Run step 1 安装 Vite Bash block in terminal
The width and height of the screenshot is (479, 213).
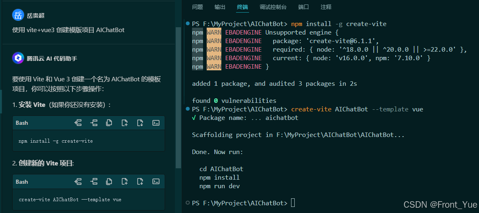click(156, 123)
